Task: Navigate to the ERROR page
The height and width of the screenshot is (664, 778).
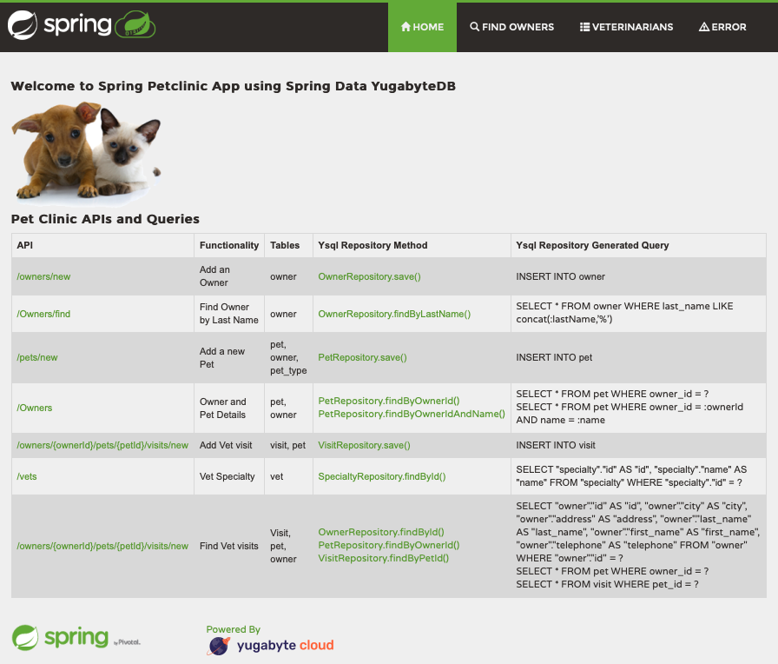Action: point(722,27)
